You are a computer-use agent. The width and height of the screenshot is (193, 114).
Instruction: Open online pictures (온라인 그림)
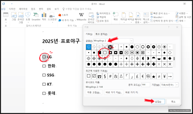pyautogui.click(x=21, y=18)
